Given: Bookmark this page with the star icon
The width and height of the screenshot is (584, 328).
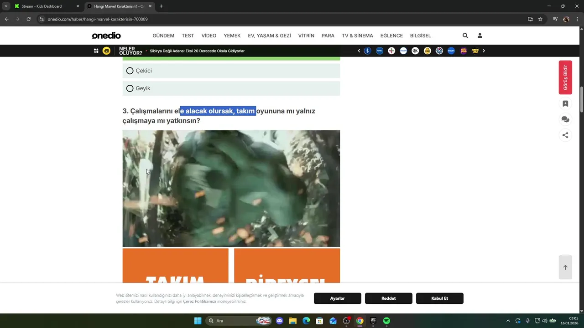Looking at the screenshot, I should click(540, 19).
